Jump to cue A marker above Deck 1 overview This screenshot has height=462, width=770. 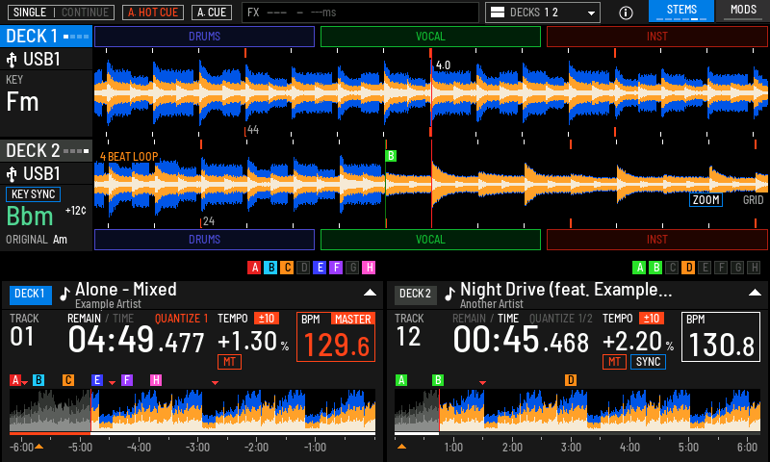tap(15, 380)
